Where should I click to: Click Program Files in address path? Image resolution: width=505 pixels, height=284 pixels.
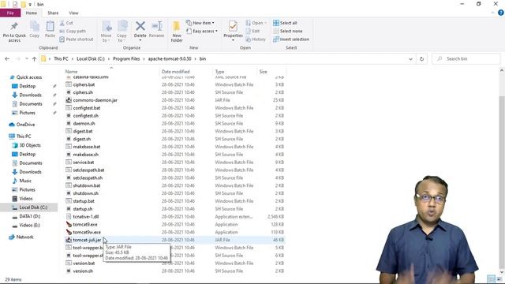[126, 59]
